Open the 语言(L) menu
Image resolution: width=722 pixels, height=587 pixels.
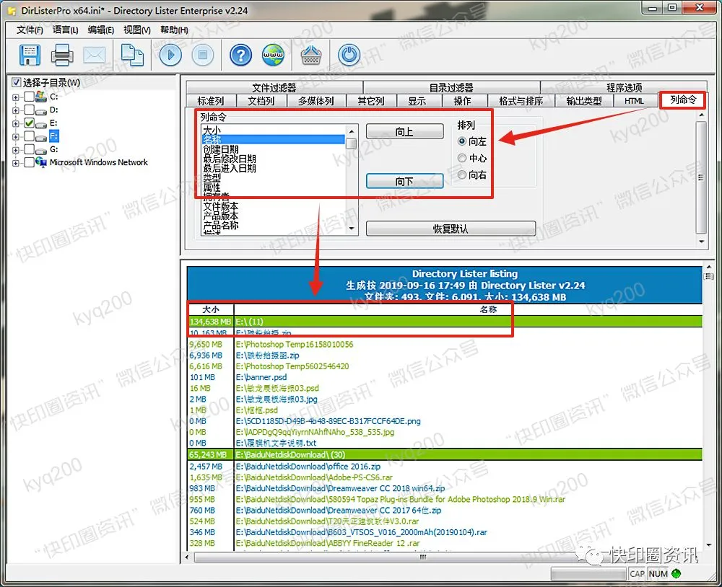[65, 30]
